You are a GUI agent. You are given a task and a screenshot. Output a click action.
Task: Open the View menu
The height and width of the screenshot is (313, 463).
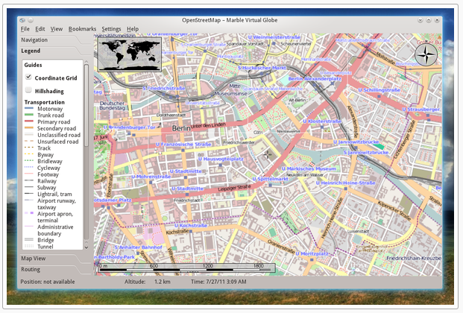tap(57, 29)
